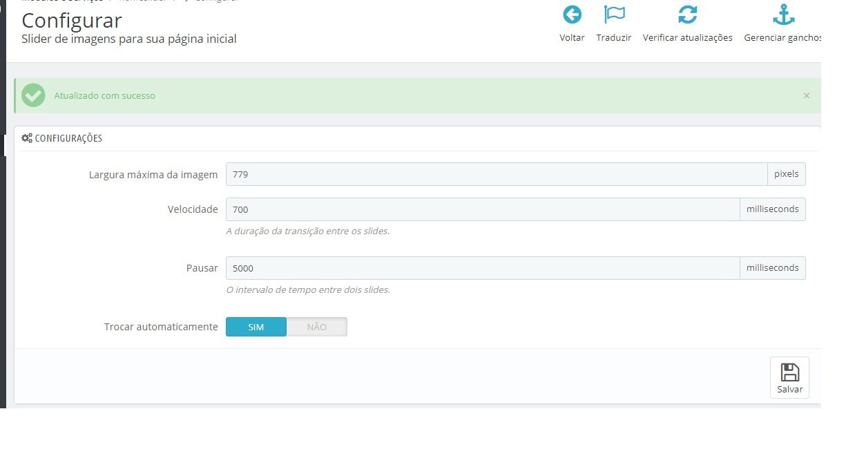Focus the Pausar input field

coord(483,268)
